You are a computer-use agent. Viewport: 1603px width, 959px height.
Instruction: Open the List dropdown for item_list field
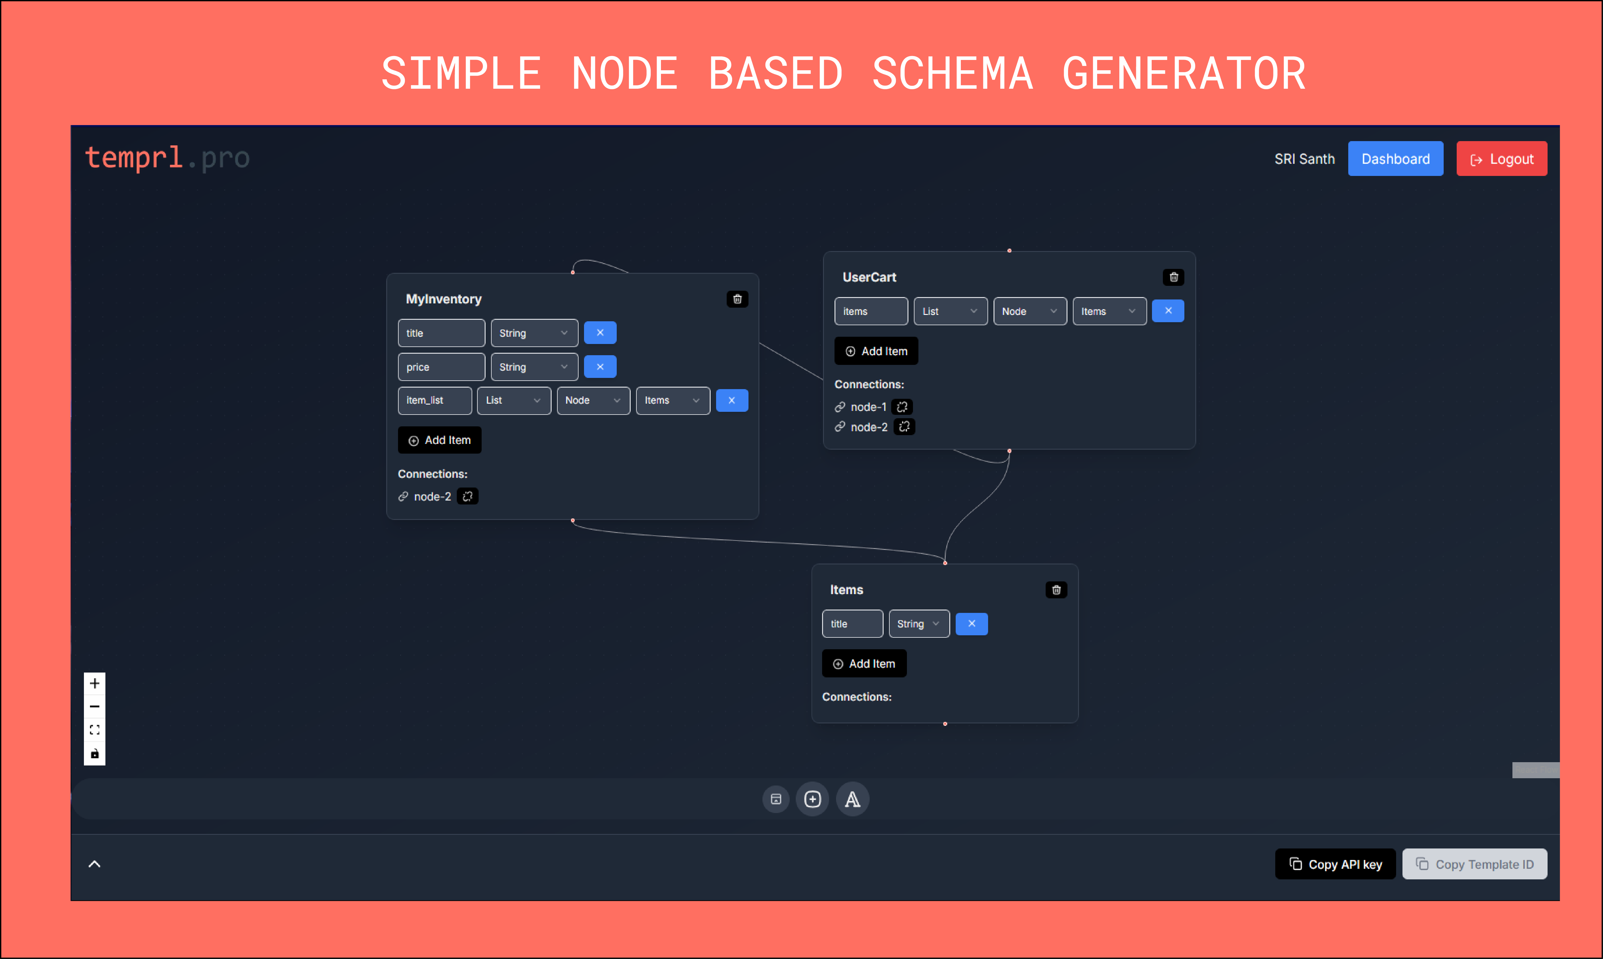coord(513,401)
